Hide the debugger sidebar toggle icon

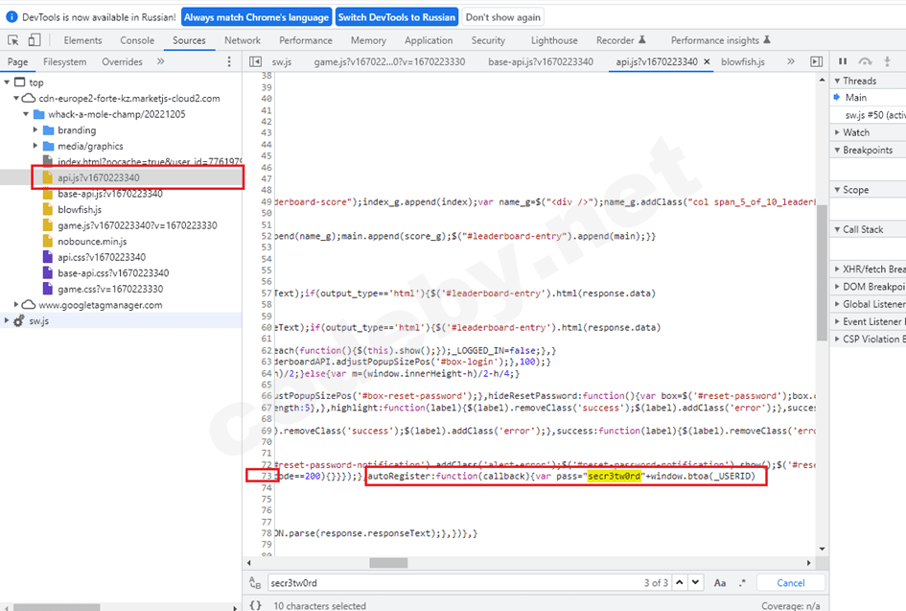click(817, 61)
